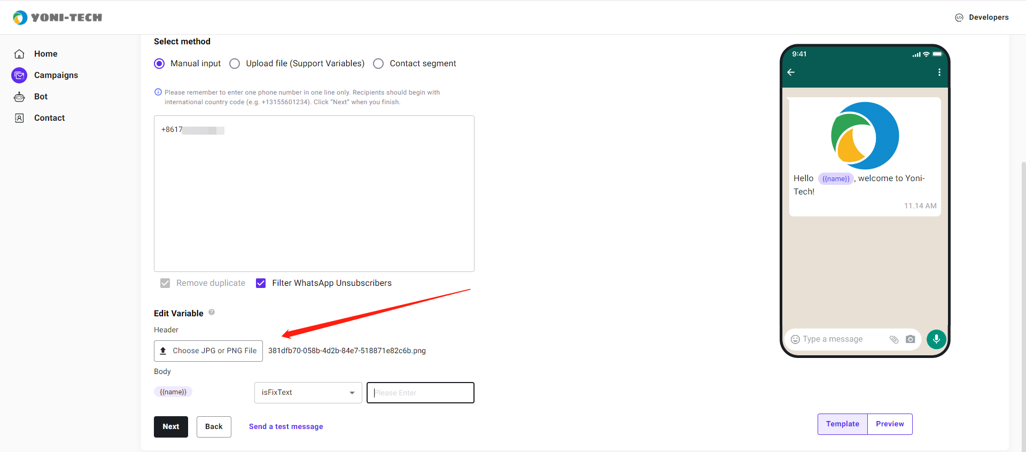Image resolution: width=1026 pixels, height=452 pixels.
Task: Click the upload arrow icon in file chooser
Action: coord(163,351)
